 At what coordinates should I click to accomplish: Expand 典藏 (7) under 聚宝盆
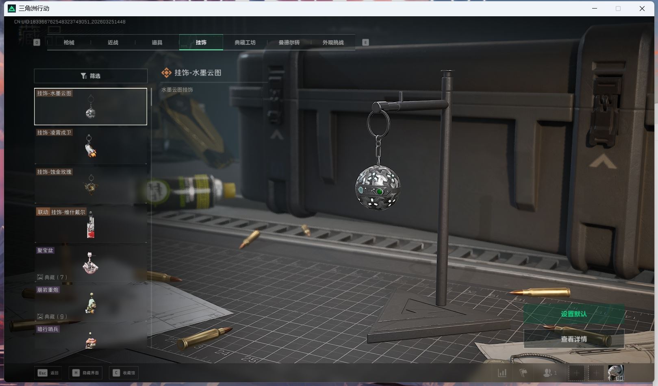[52, 277]
